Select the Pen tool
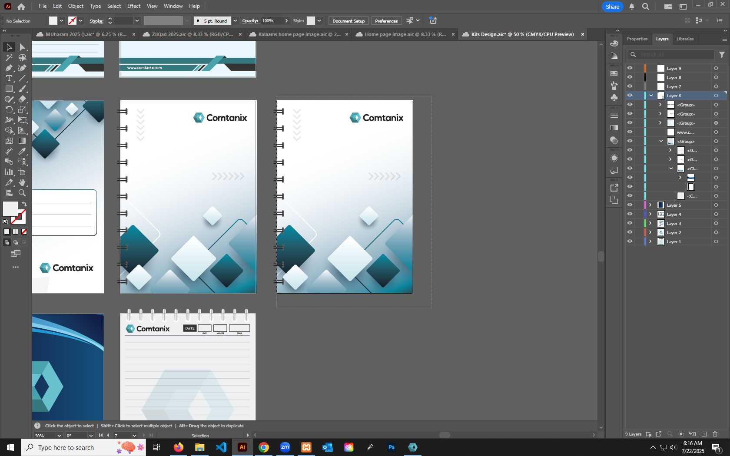 tap(9, 68)
